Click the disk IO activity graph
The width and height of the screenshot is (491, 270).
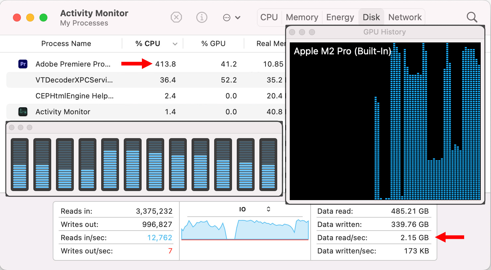click(245, 229)
